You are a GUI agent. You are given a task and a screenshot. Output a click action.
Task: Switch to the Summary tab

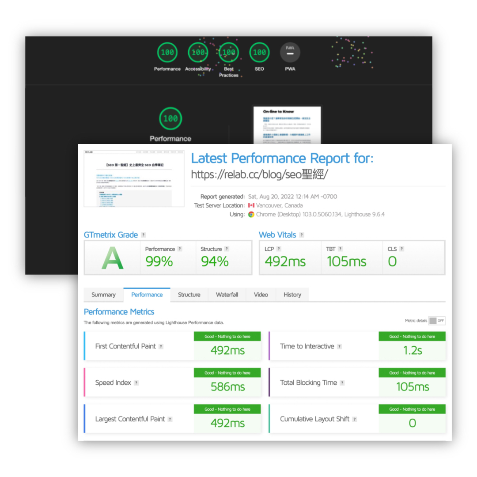[x=103, y=295]
